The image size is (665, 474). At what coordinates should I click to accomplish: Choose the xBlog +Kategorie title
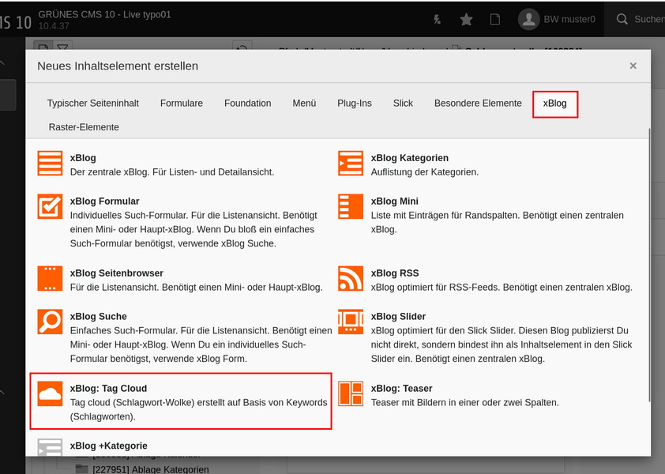click(x=109, y=446)
